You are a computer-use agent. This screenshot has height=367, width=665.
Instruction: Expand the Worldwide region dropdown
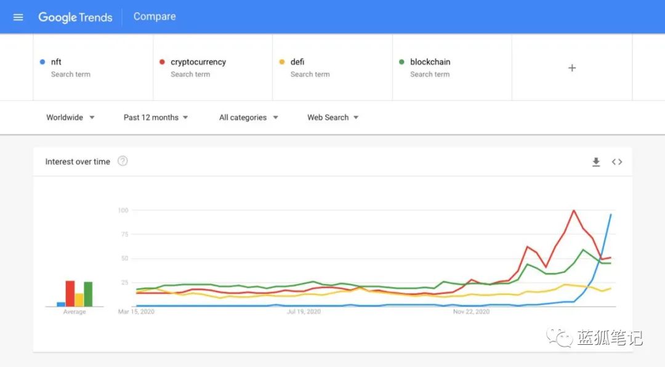click(70, 118)
